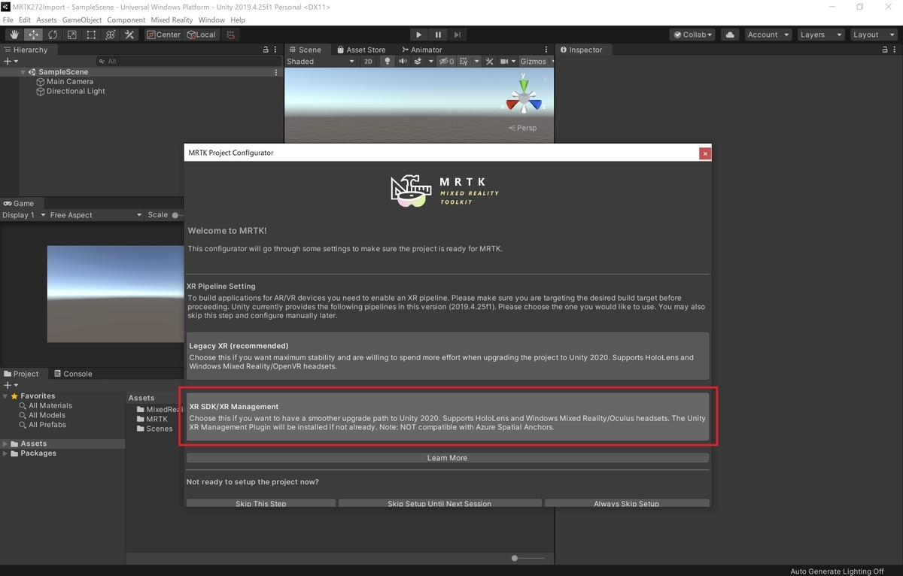Viewport: 903px width, 576px height.
Task: Choose XR SDK/XR Management option
Action: [448, 417]
